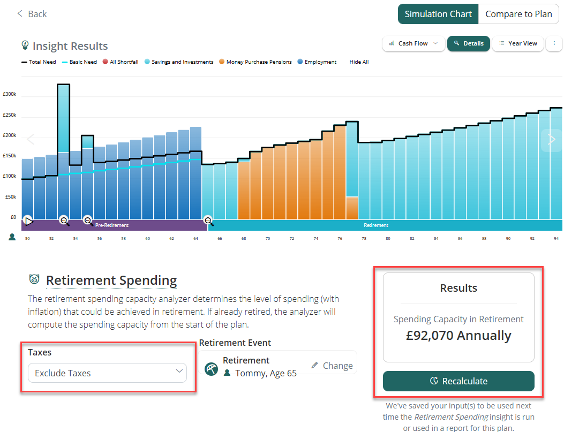Click the magnifier marker at retirement age 65
The width and height of the screenshot is (564, 432).
(208, 220)
